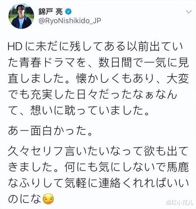196x209 pixels.
Task: Click the letters HD at tweet start
Action: pyautogui.click(x=15, y=47)
